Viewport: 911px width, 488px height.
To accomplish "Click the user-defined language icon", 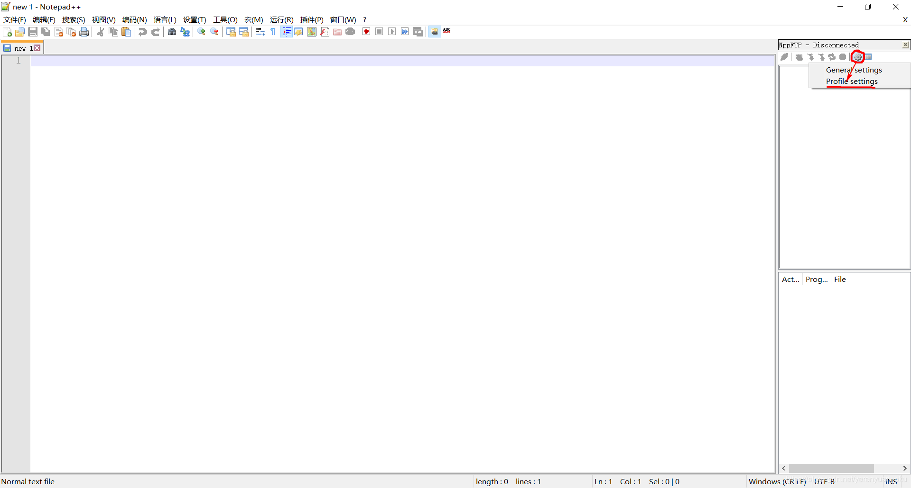I will coord(299,32).
